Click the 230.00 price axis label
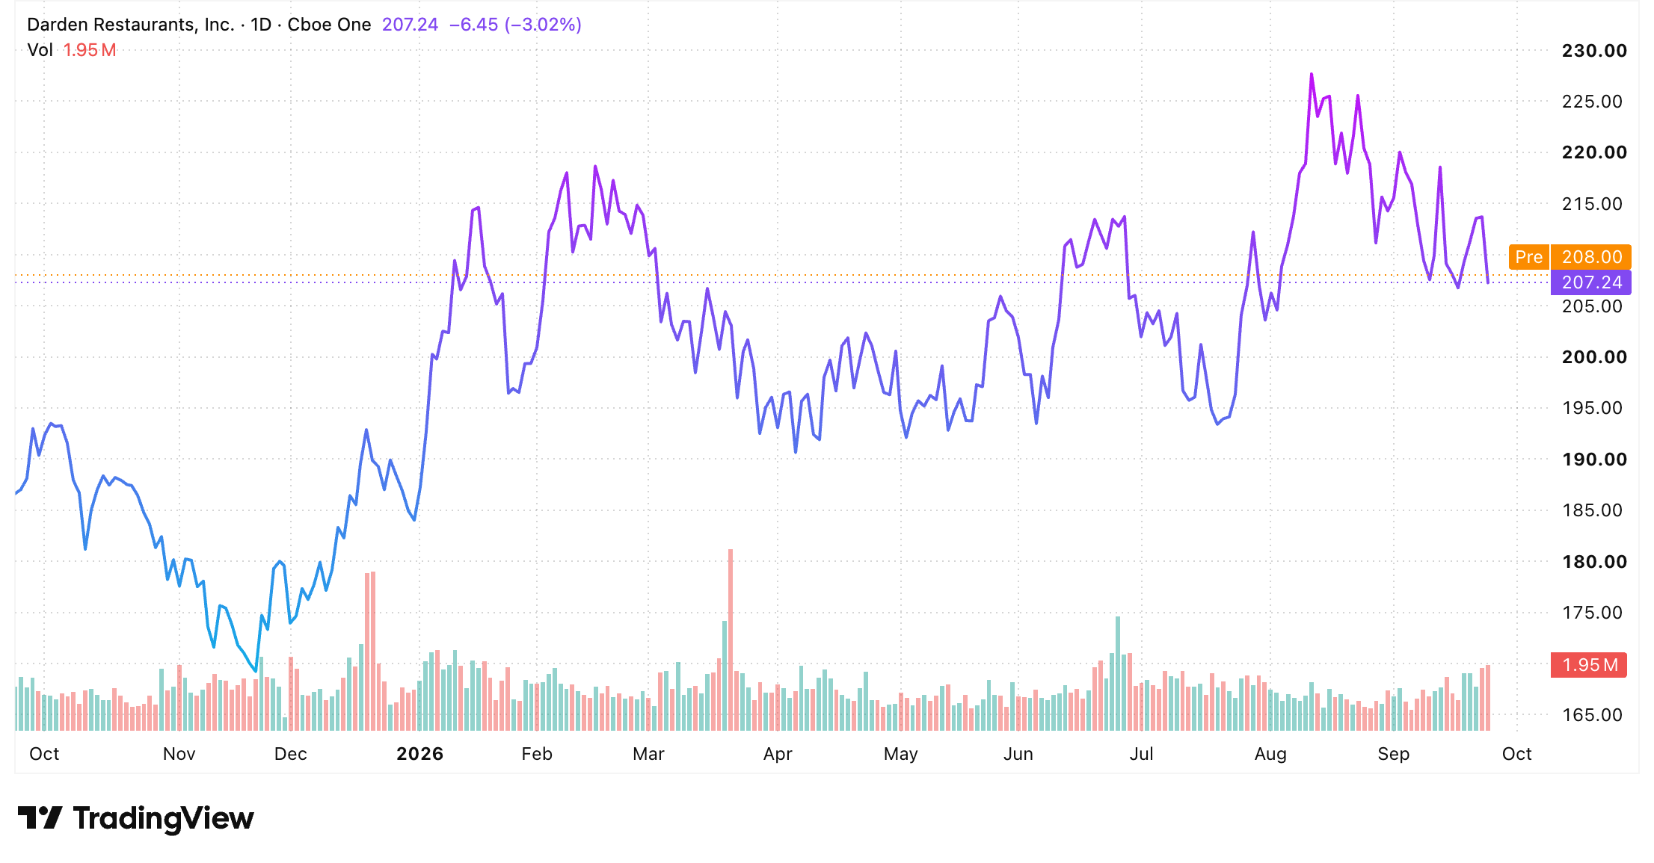Screen dimensions: 1654x863 (x=1594, y=51)
